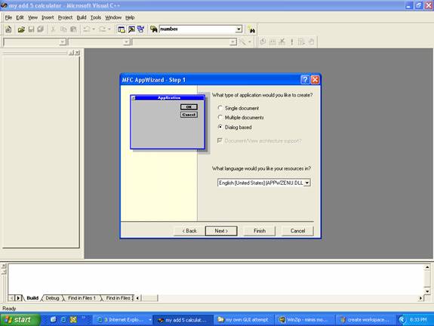Click the Undo arrow icon

coord(87,29)
